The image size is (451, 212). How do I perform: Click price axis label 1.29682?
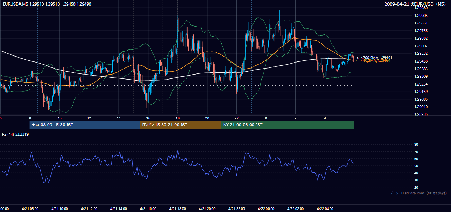point(421,38)
